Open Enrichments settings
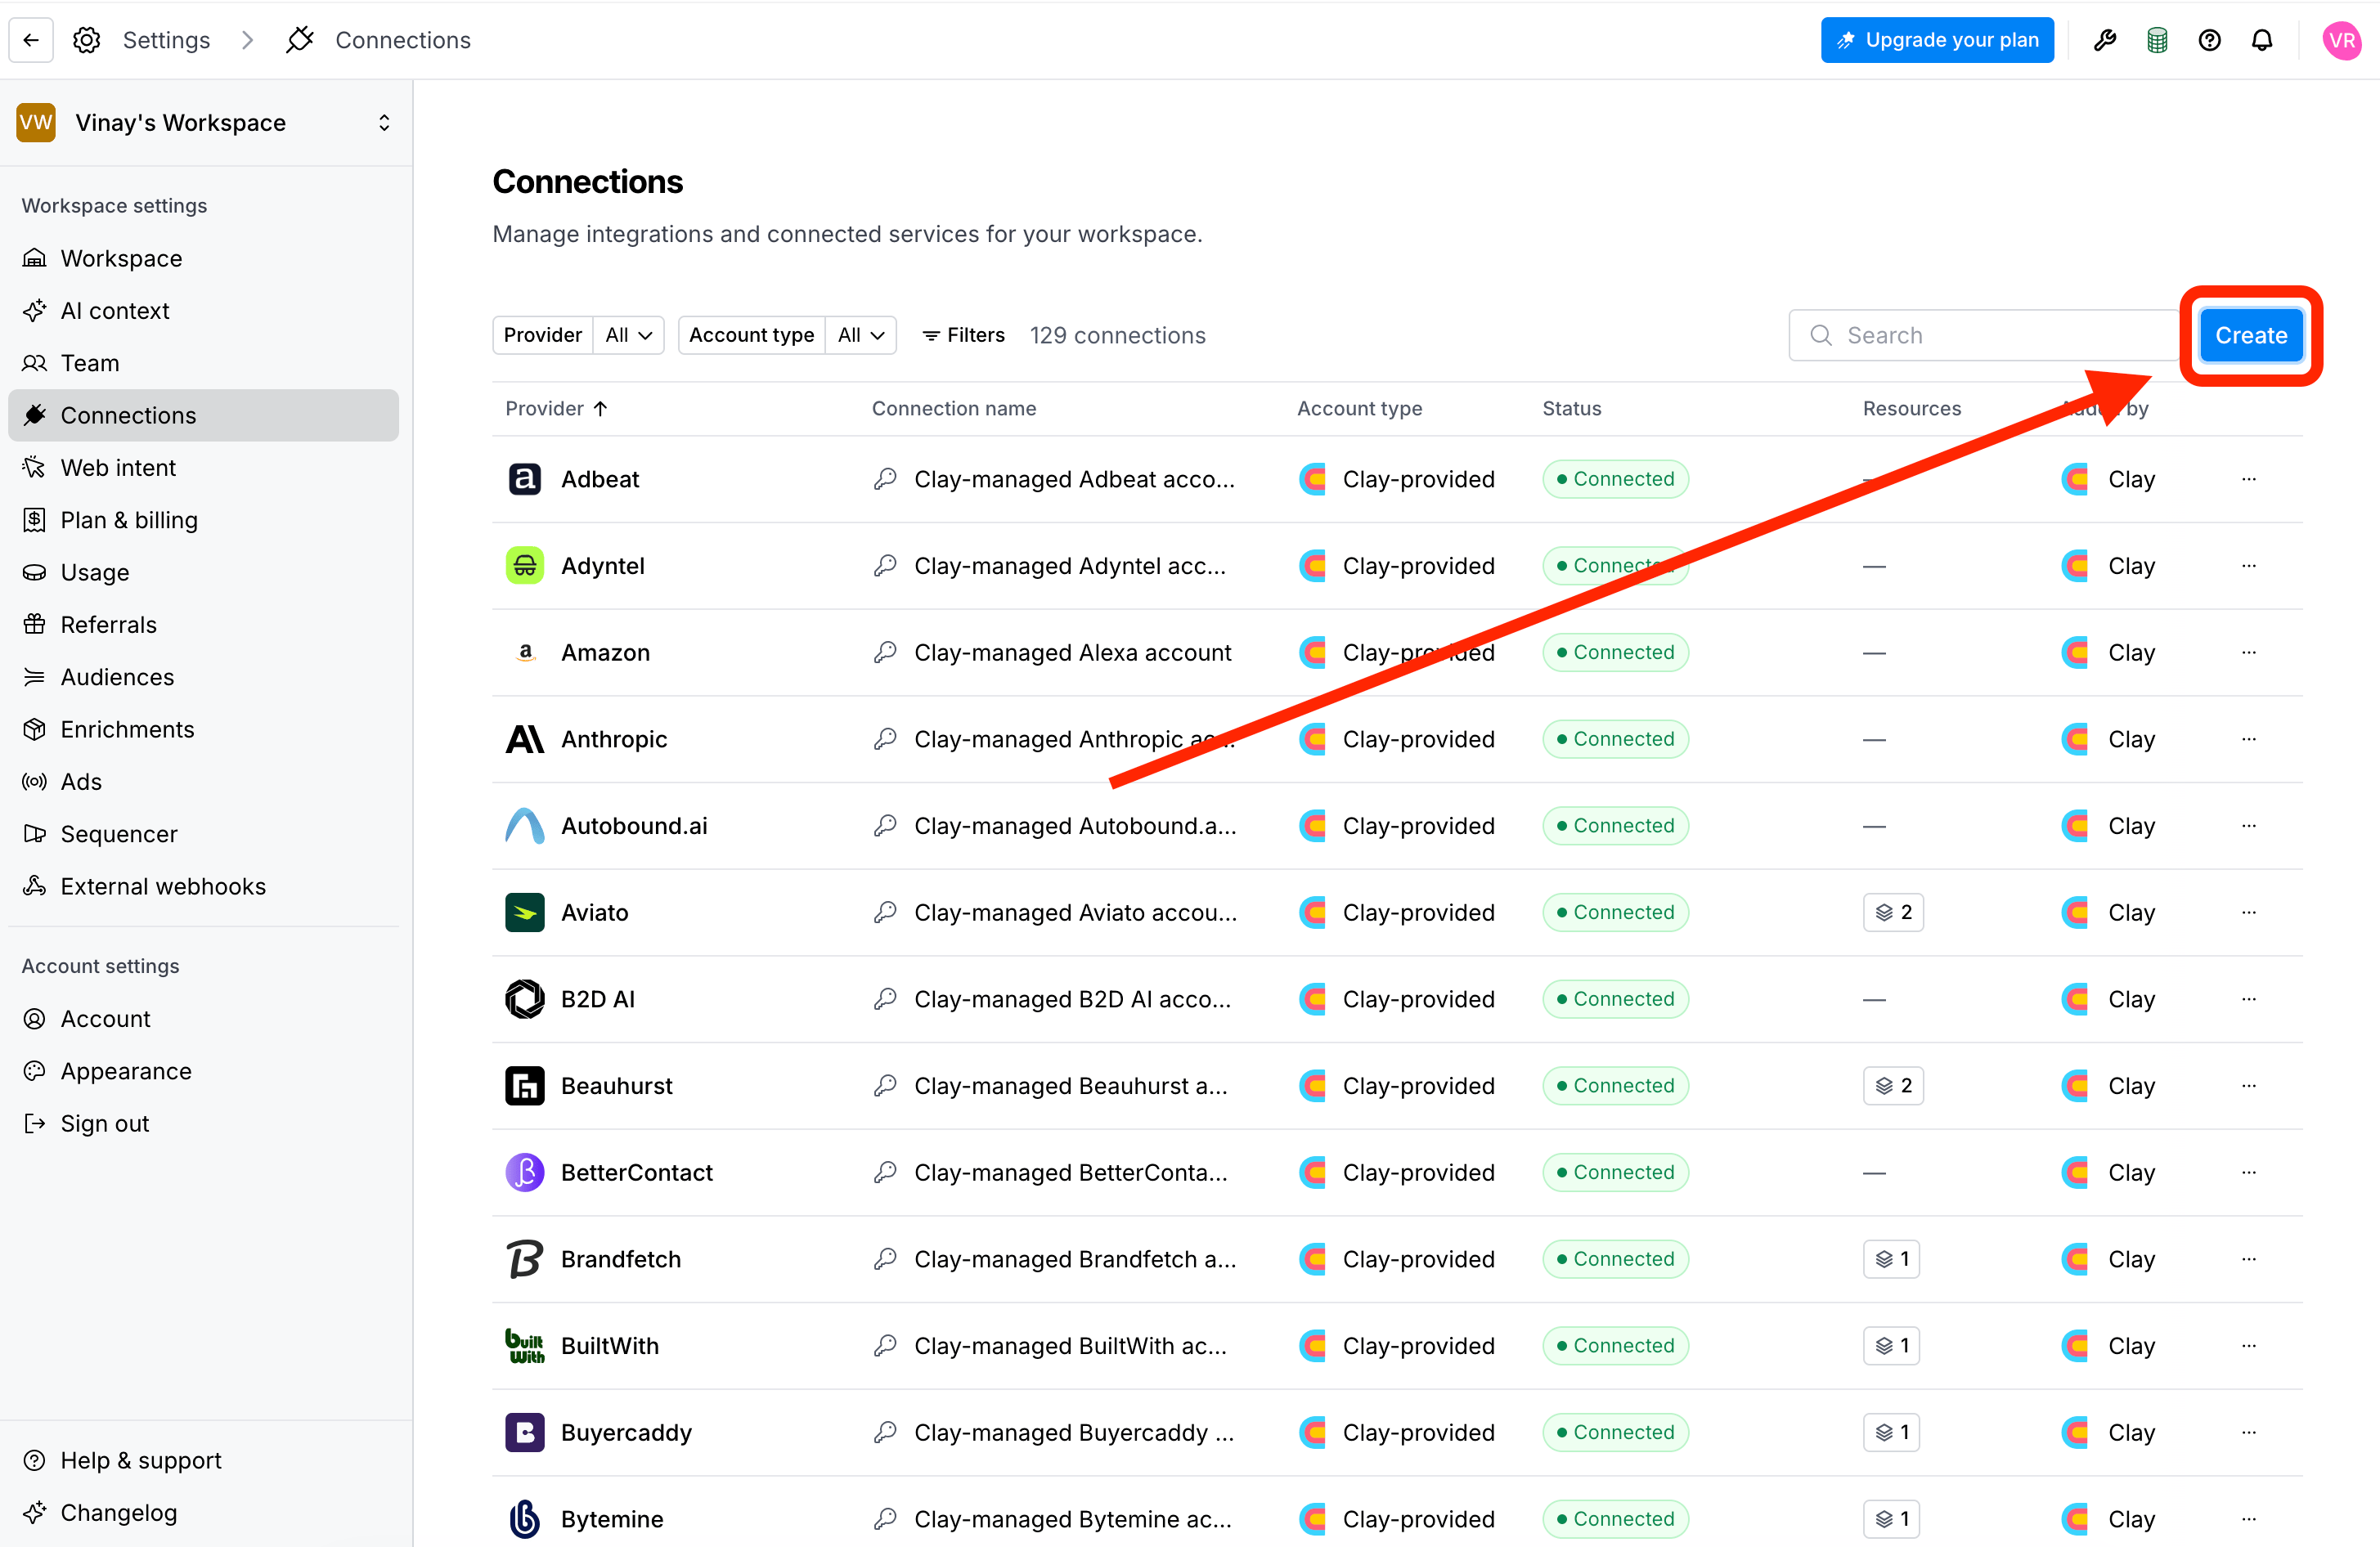 [x=204, y=729]
